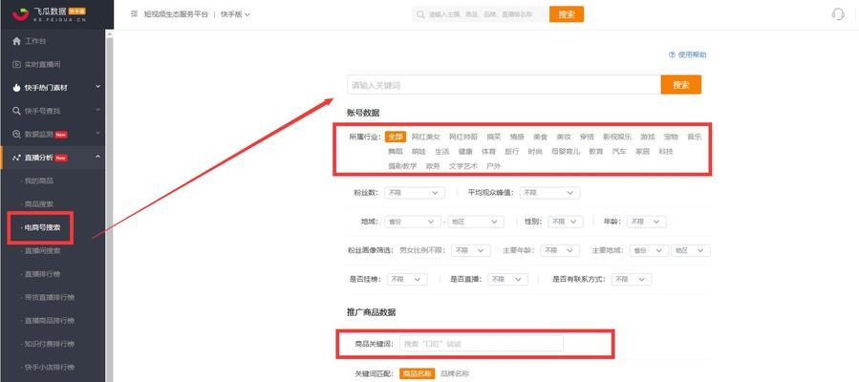The height and width of the screenshot is (382, 859).
Task: Open 直播排行榜 sidebar item
Action: (42, 274)
